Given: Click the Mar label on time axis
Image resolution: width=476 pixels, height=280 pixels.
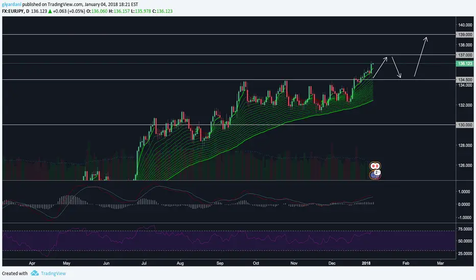Looking at the screenshot, I should point(440,263).
